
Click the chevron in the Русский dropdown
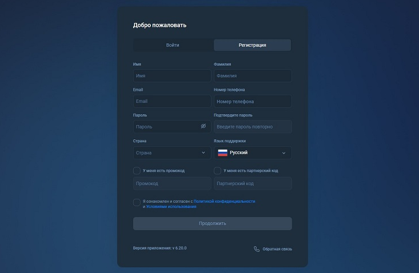click(284, 153)
